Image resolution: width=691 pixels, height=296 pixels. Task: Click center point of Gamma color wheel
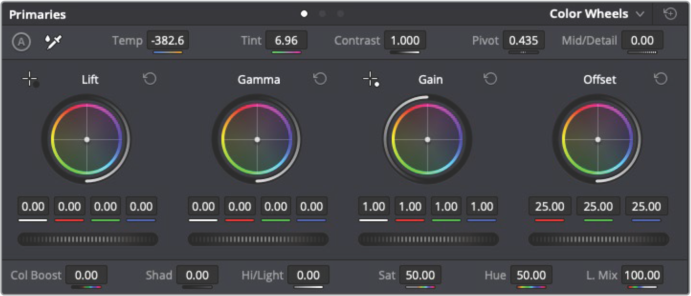257,140
